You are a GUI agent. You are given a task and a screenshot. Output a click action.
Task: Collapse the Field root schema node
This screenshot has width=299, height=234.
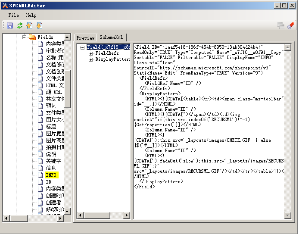click(x=82, y=47)
